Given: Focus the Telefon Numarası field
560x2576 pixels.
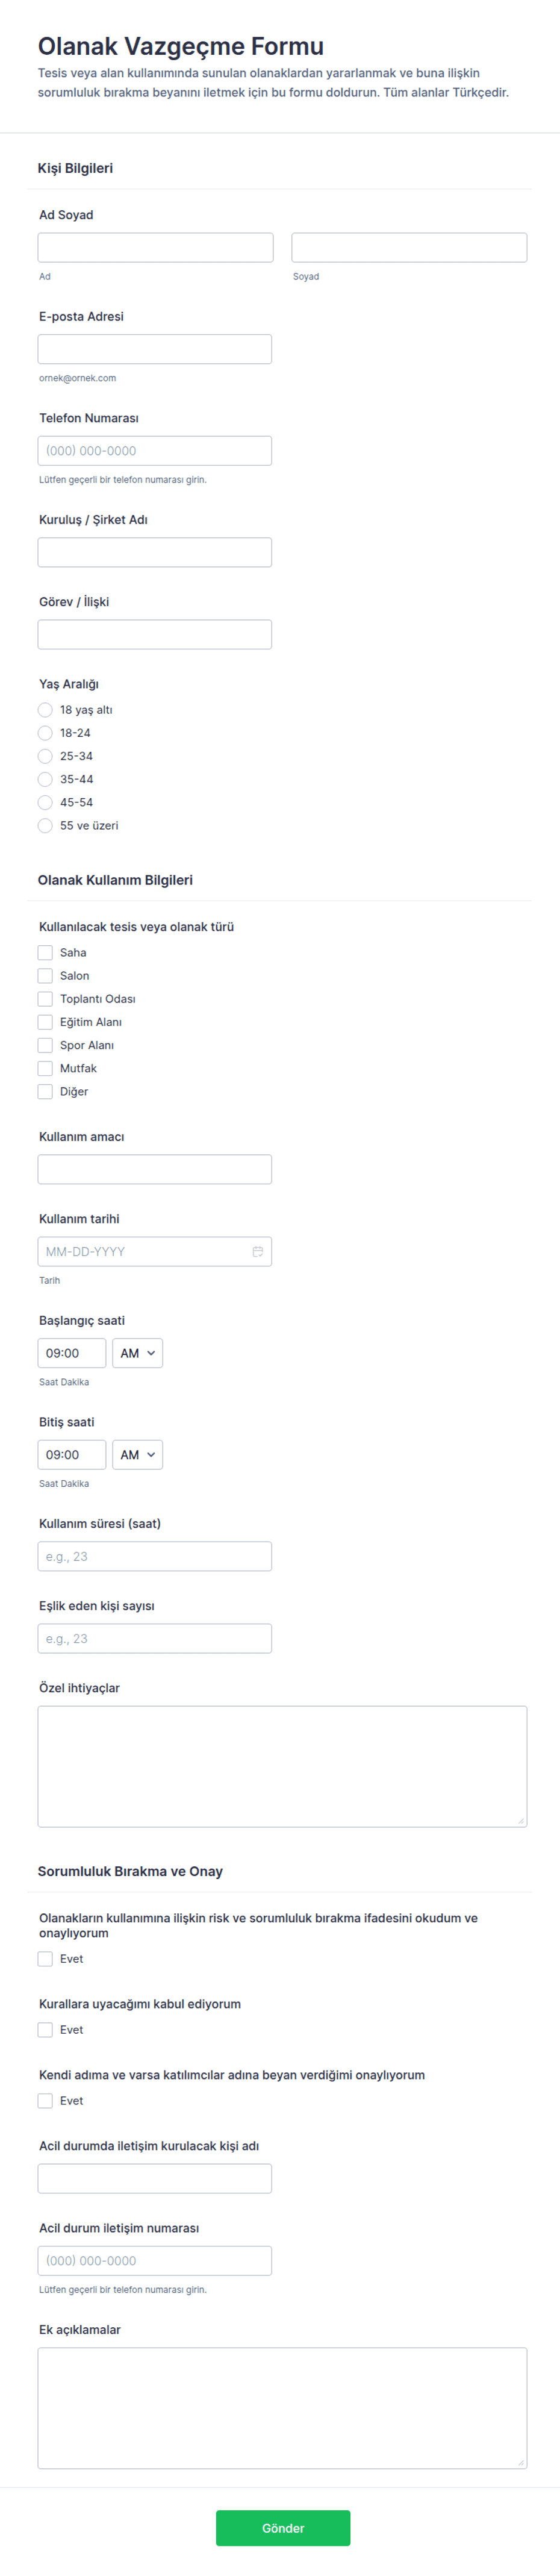Looking at the screenshot, I should coord(155,450).
